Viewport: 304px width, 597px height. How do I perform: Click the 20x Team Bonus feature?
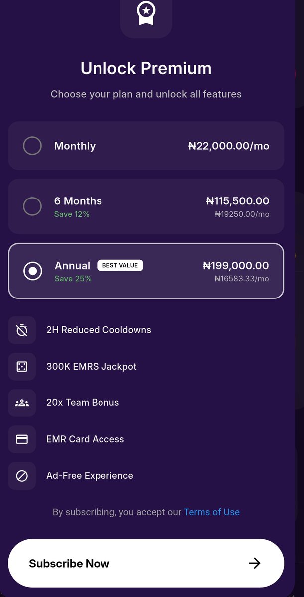83,402
